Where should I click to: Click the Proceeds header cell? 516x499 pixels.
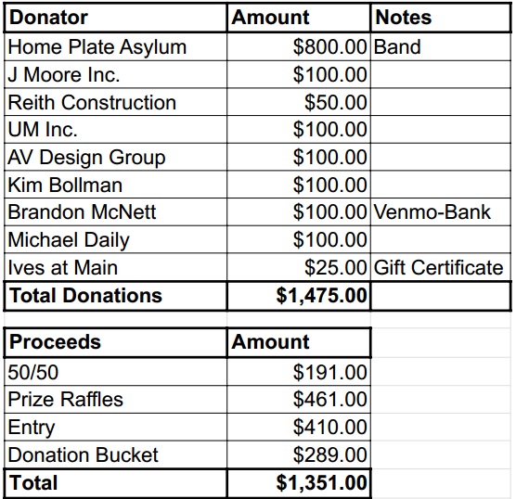click(x=115, y=342)
